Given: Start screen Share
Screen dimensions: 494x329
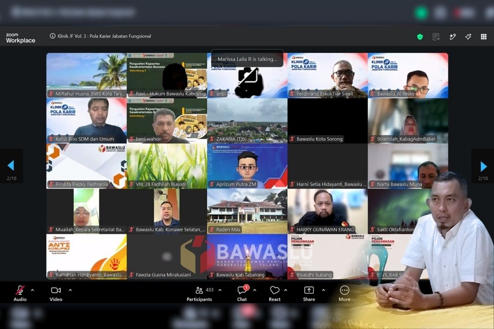Looking at the screenshot, I should coord(309,294).
